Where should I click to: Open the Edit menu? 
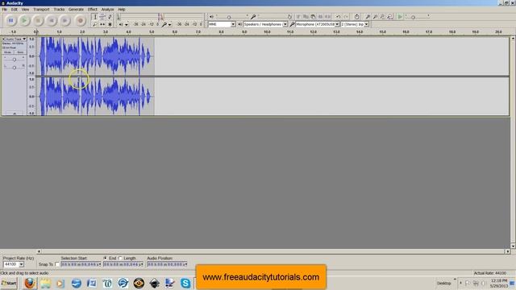click(15, 10)
